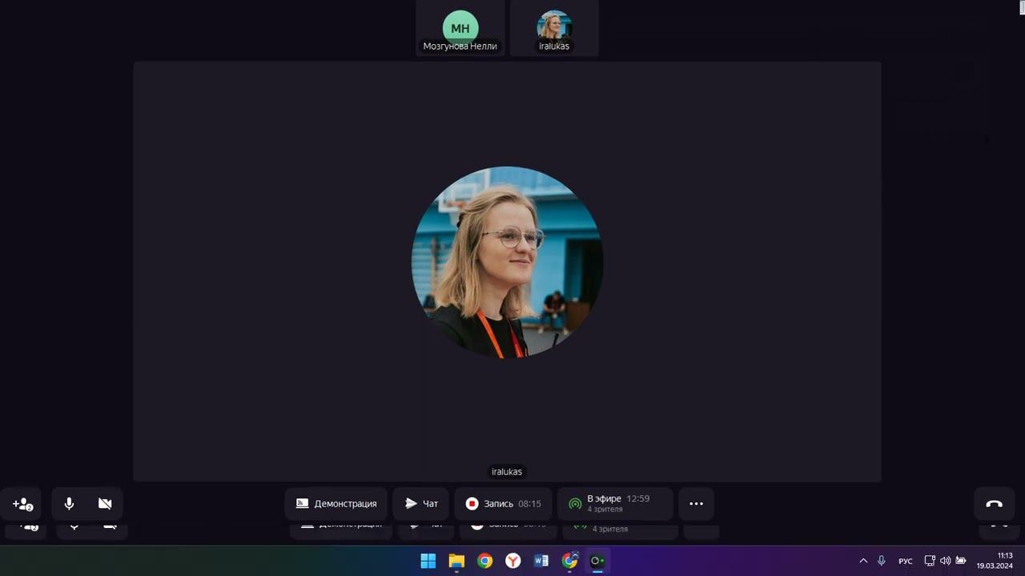Launch Google Chrome from taskbar

[484, 561]
